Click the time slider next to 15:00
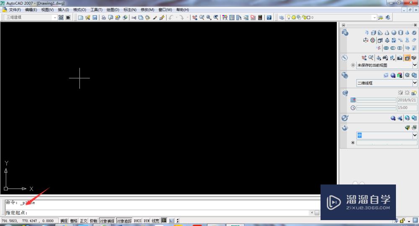Screen dimensions: 419x226 pos(376,108)
